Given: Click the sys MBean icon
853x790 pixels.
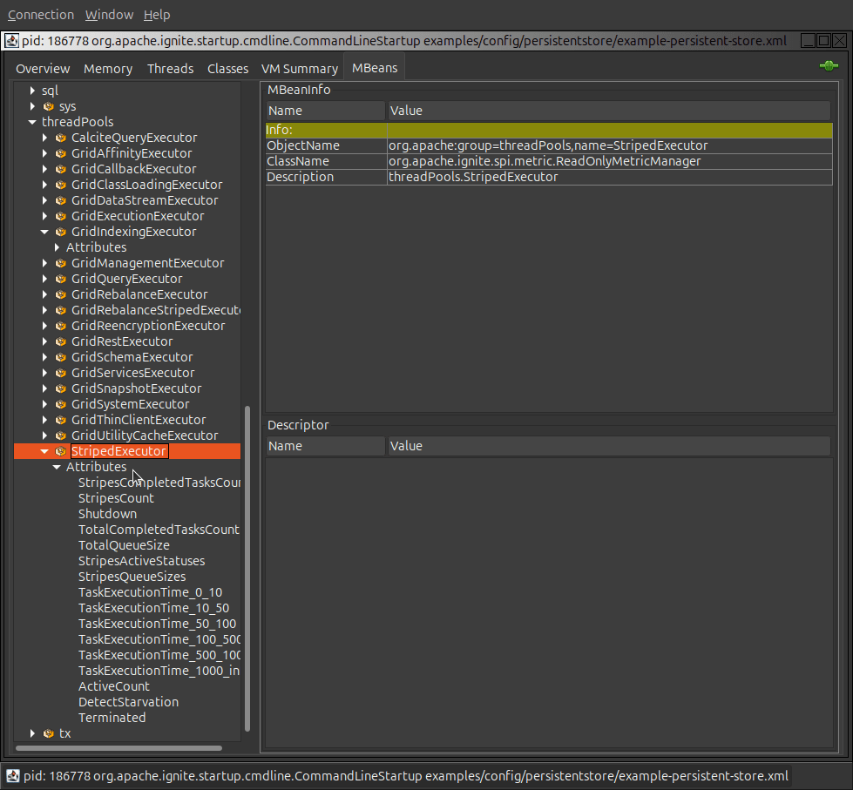Looking at the screenshot, I should click(49, 106).
